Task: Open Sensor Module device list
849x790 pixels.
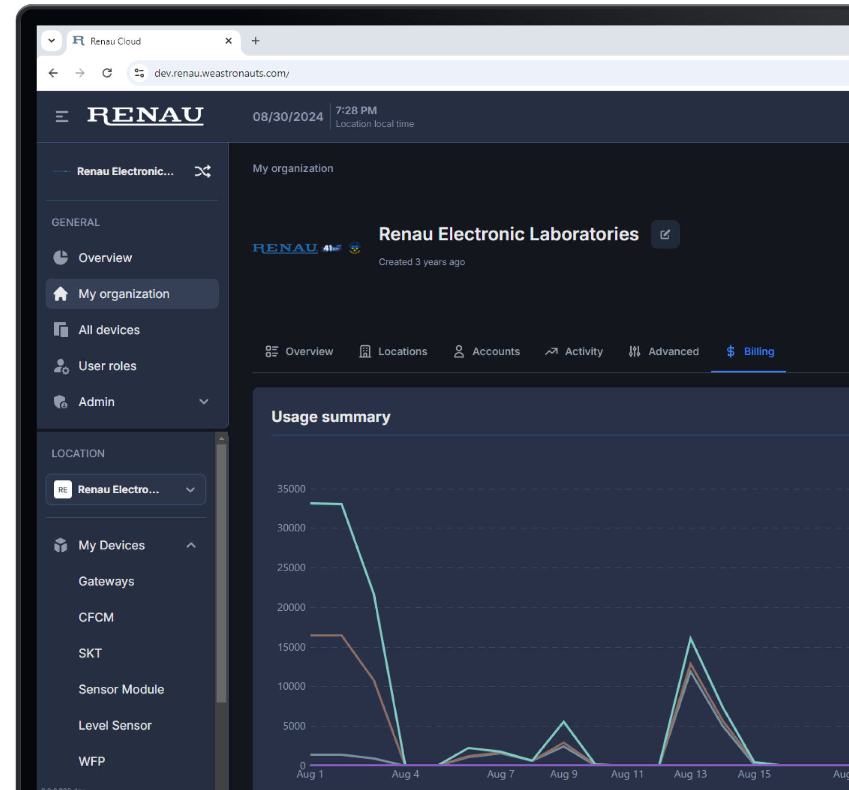Action: point(121,689)
